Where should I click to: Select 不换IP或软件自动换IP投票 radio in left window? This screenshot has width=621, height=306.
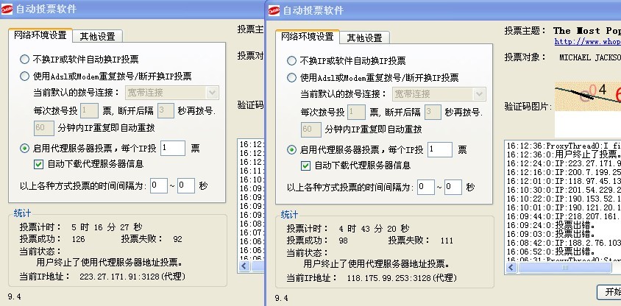point(25,60)
